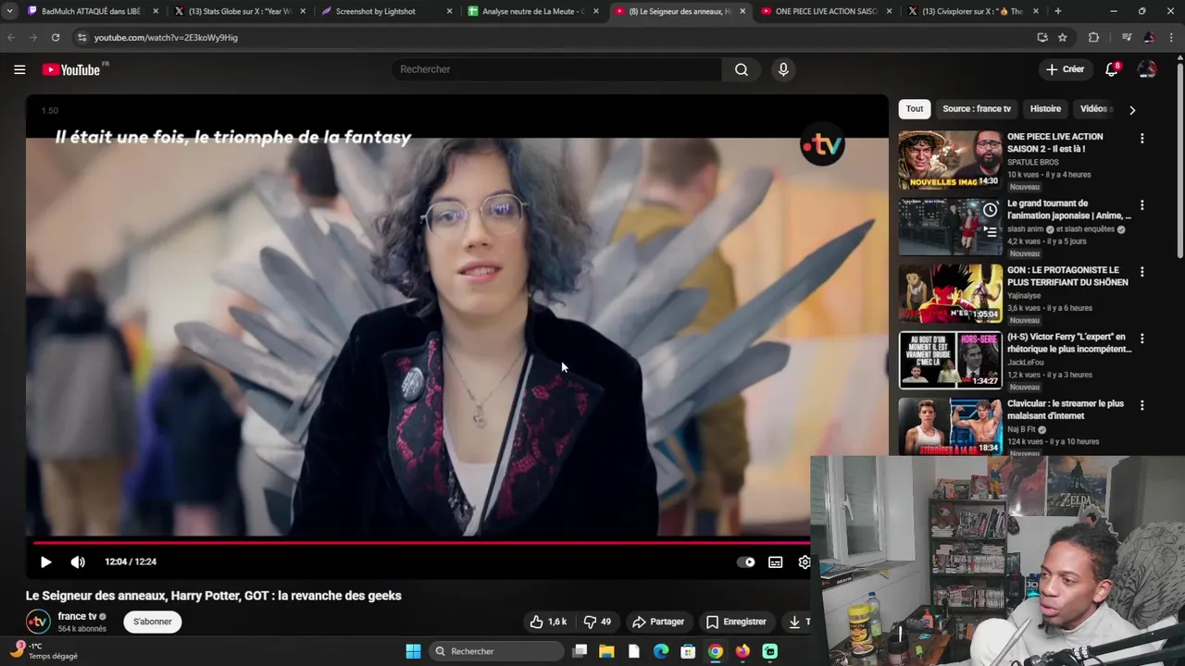This screenshot has height=666, width=1185.
Task: Select the Histoire filter chip
Action: 1045,109
